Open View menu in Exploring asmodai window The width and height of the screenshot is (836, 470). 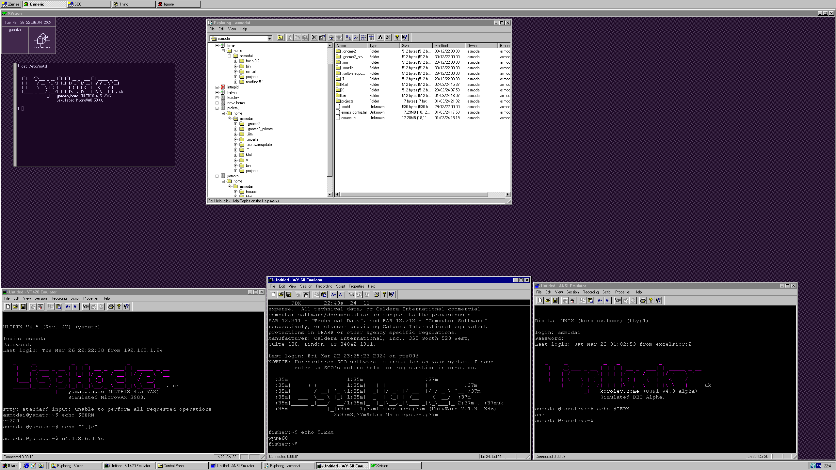(232, 29)
